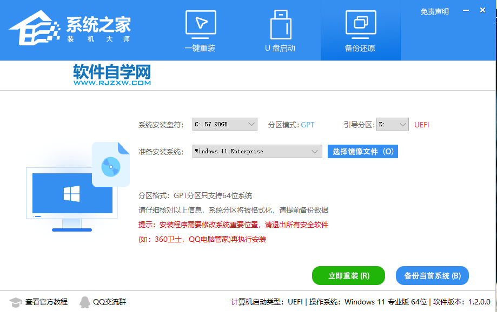Click the one-key reinstall monitor icon
497x312 pixels.
(x=201, y=24)
